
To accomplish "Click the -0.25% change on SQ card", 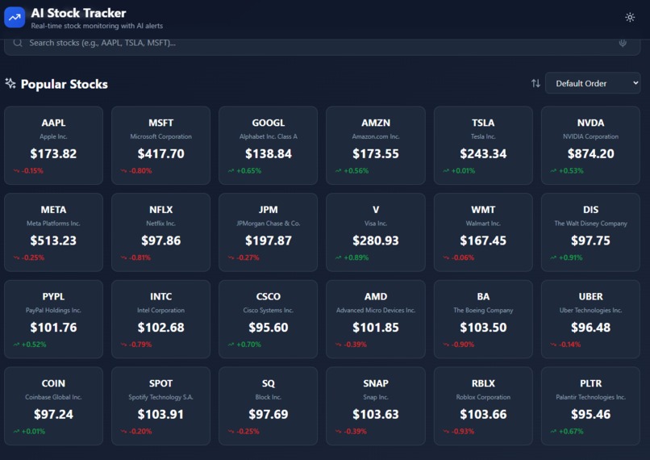I will 248,432.
